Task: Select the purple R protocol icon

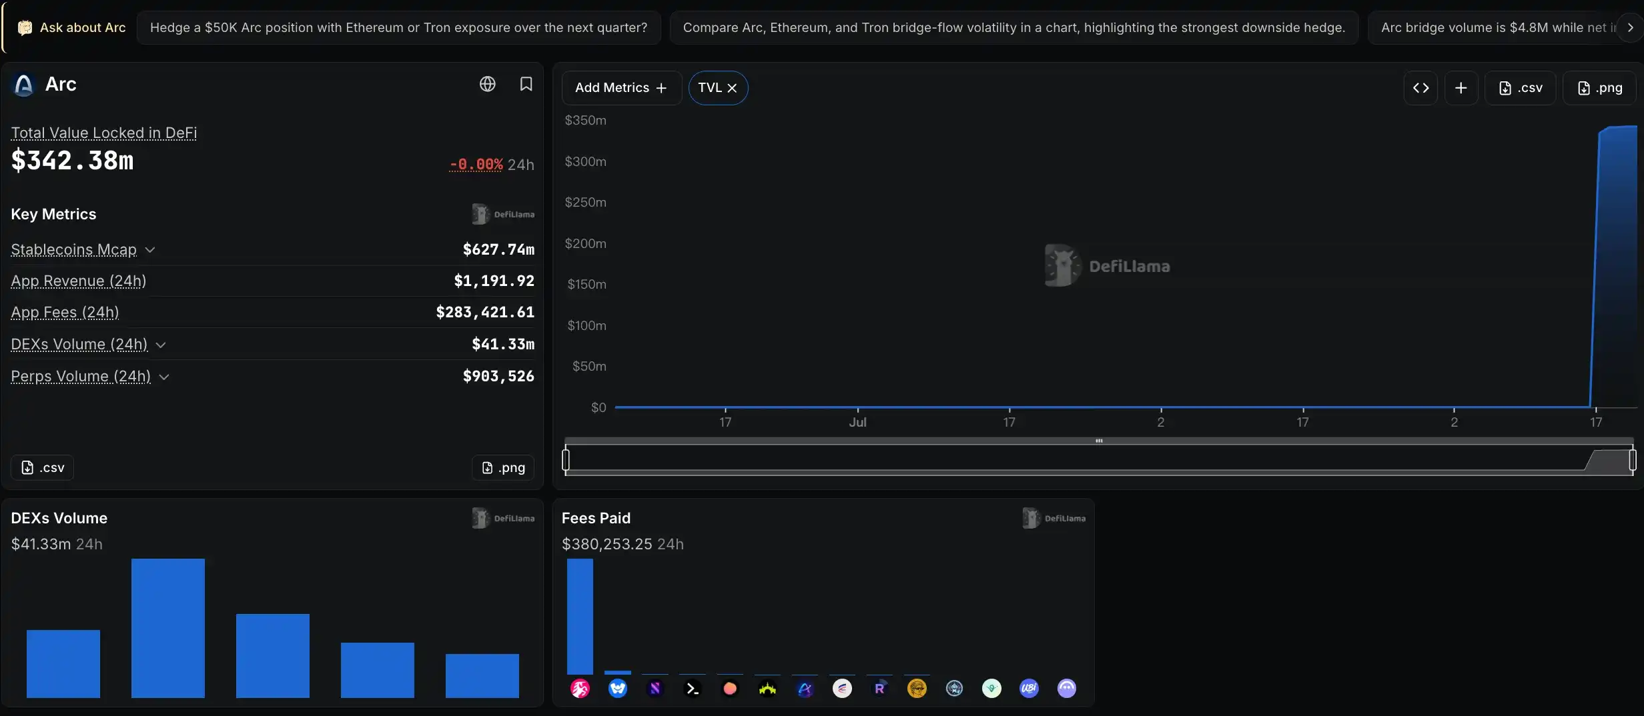Action: [x=879, y=688]
